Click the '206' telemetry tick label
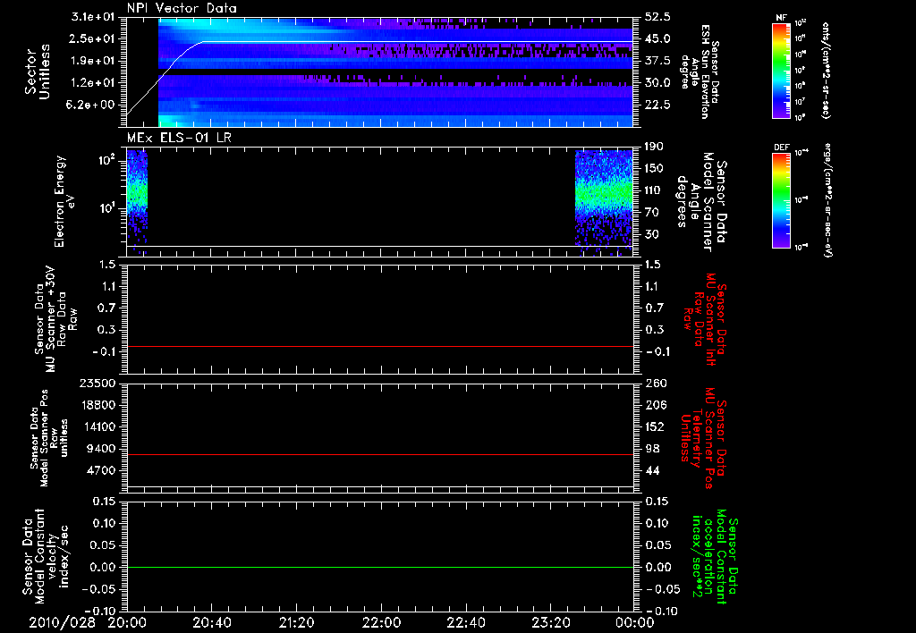Viewport: 916px width, 633px height. pyautogui.click(x=655, y=405)
